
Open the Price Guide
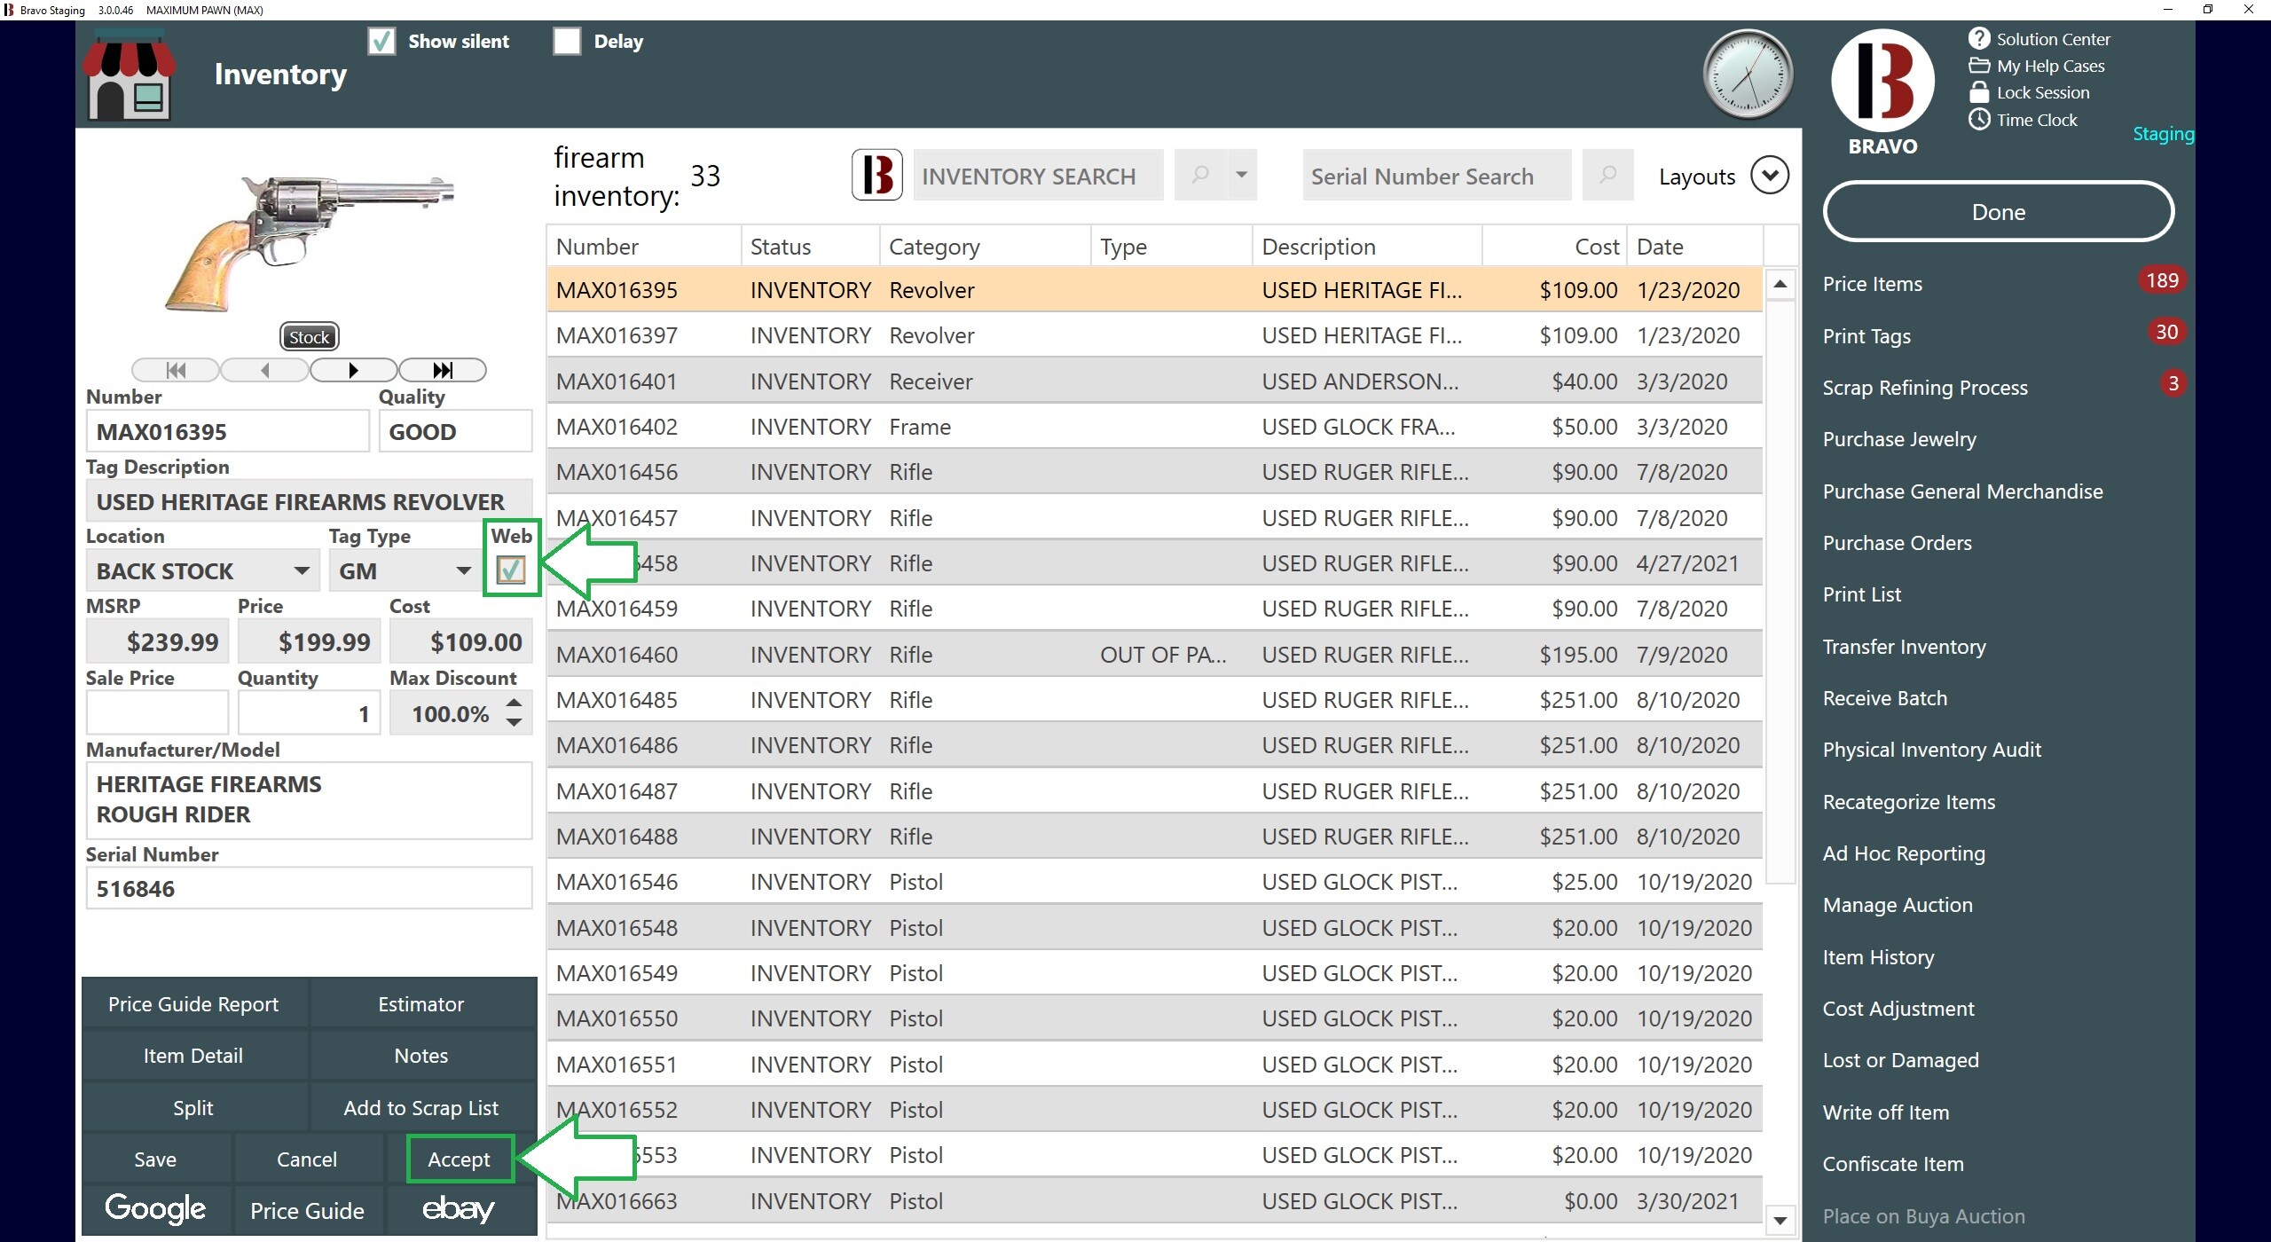(307, 1210)
